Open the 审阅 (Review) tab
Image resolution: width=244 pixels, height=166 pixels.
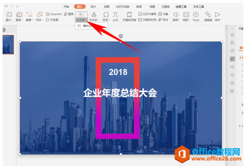(x=139, y=6)
